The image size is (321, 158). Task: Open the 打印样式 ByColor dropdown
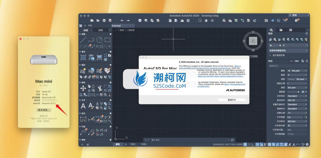pos(297,121)
